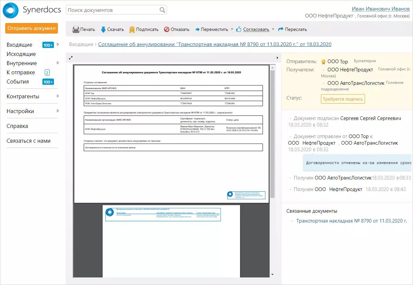
Task: Click the Отказать reject icon
Action: click(x=166, y=29)
